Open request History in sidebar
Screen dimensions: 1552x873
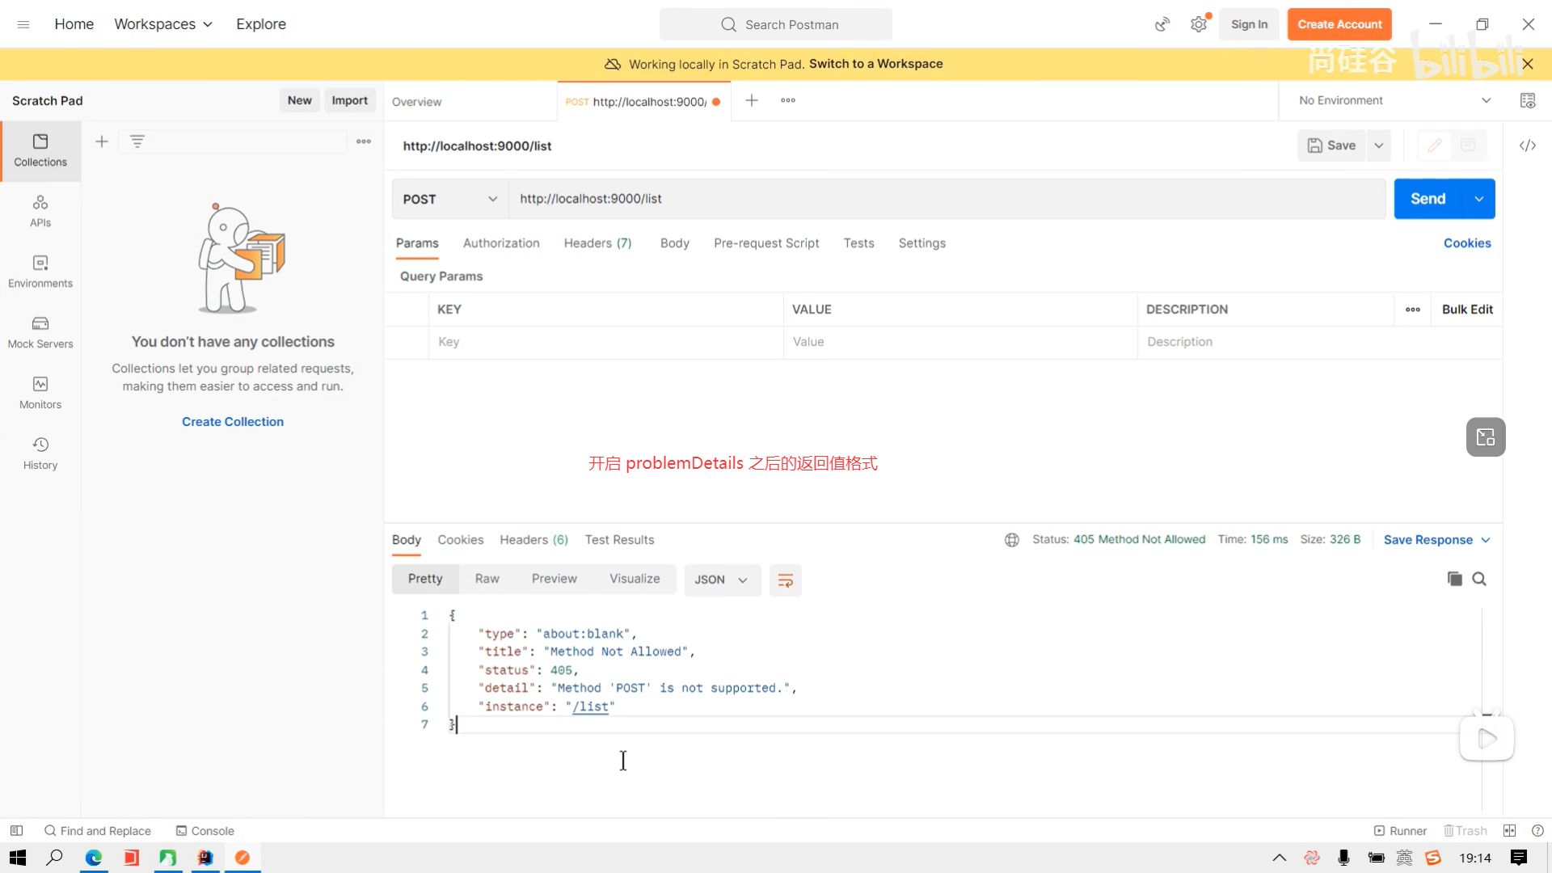40,453
